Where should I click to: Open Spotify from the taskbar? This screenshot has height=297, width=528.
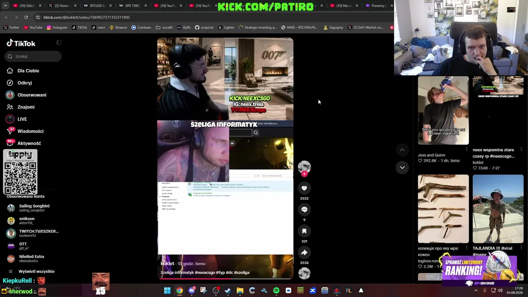276,291
